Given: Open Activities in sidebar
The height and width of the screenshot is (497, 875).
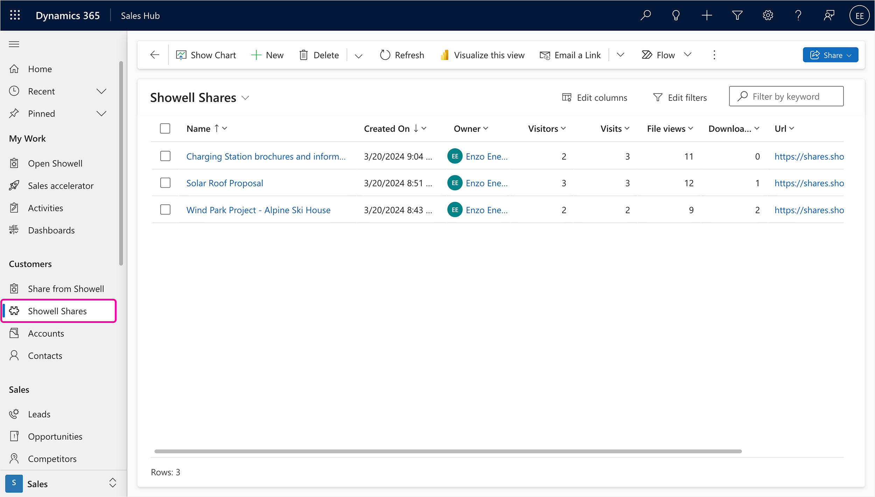Looking at the screenshot, I should (45, 208).
